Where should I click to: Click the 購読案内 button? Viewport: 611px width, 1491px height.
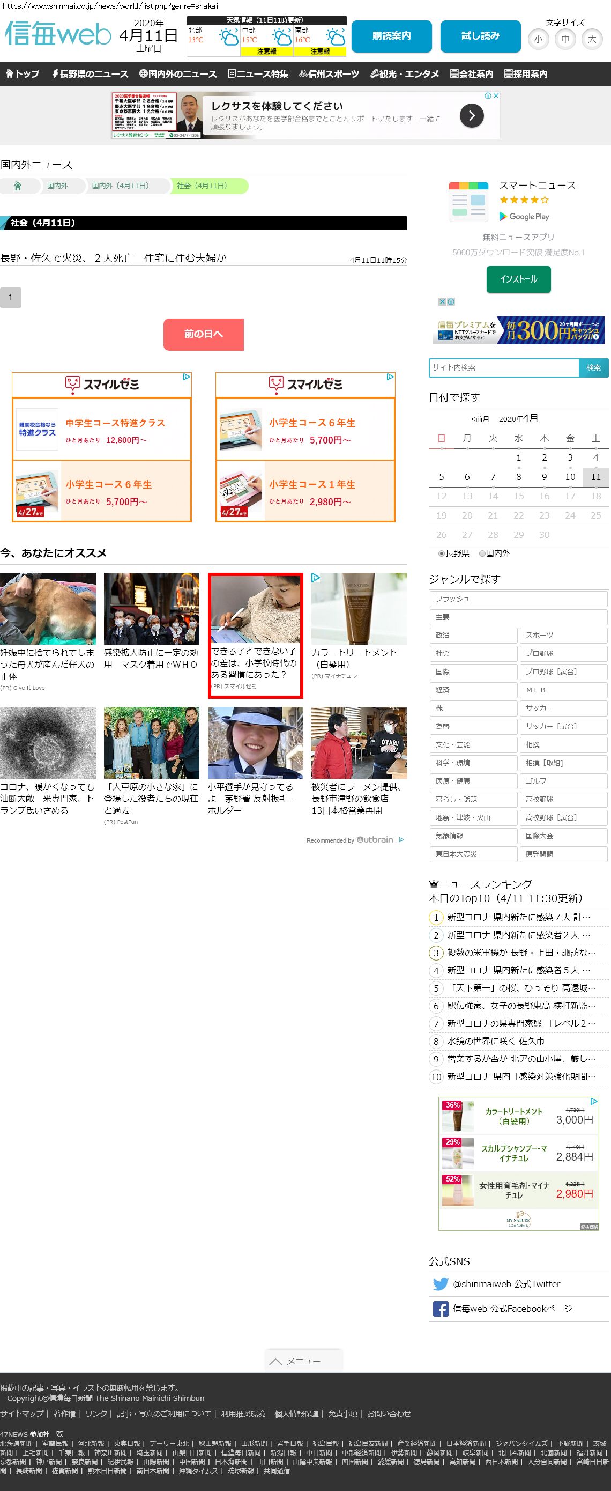click(x=392, y=36)
